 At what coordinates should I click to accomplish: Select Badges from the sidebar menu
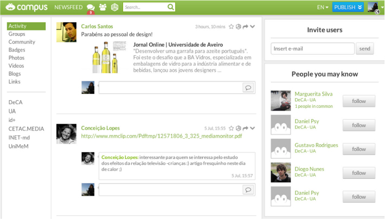pyautogui.click(x=17, y=50)
